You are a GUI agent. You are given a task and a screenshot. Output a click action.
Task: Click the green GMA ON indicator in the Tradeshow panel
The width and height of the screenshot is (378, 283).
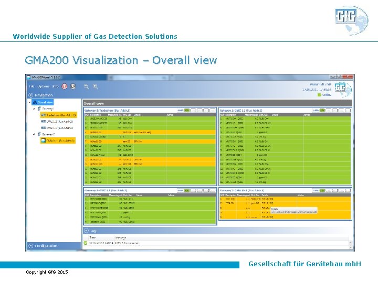(x=187, y=110)
